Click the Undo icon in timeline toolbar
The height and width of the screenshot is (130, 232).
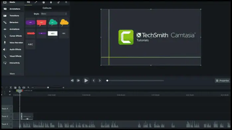[x=2, y=88]
